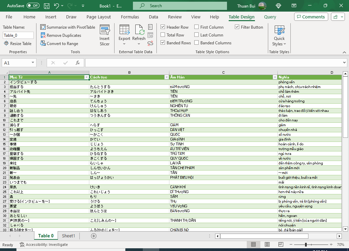Toggle AutoSave switch

[33, 6]
